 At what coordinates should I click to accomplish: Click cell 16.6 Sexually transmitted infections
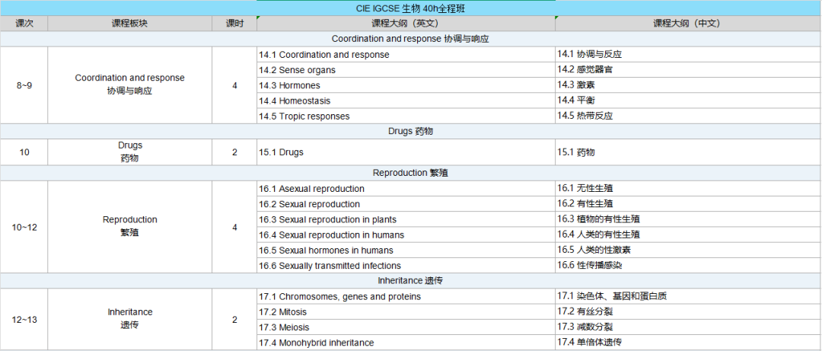point(406,266)
